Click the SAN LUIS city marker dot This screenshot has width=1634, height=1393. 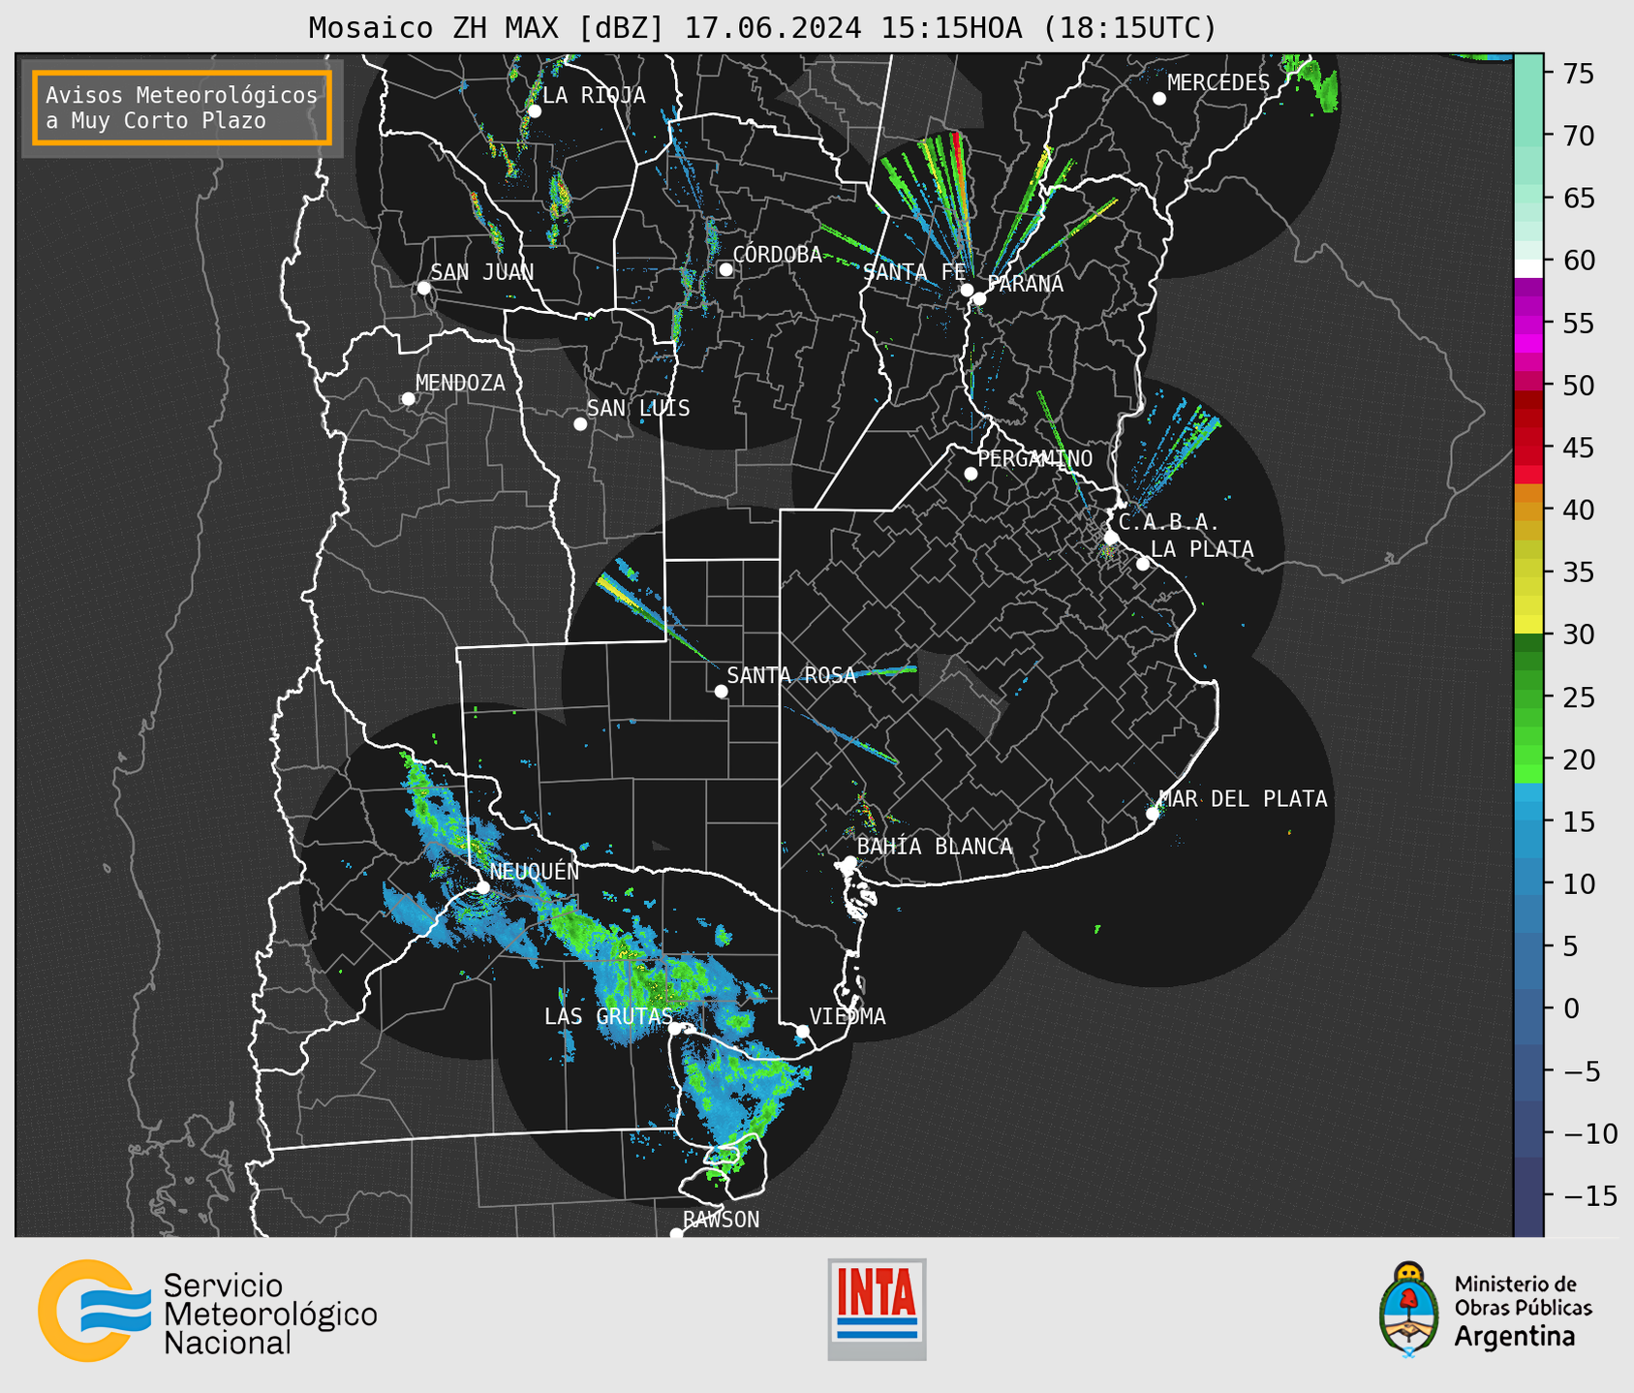580,424
